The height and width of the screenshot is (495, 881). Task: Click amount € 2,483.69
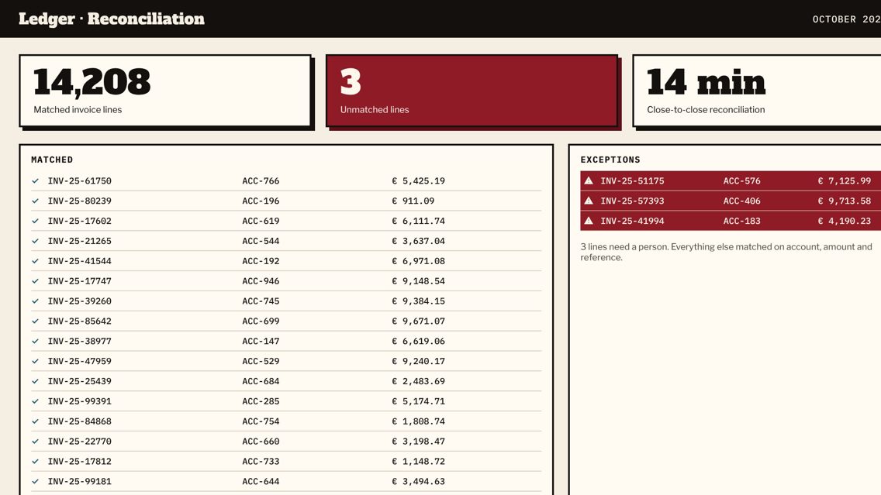419,381
